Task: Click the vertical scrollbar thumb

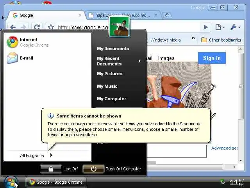Action: [x=241, y=86]
